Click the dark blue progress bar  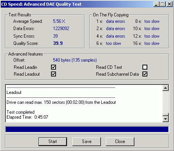[x=87, y=129]
